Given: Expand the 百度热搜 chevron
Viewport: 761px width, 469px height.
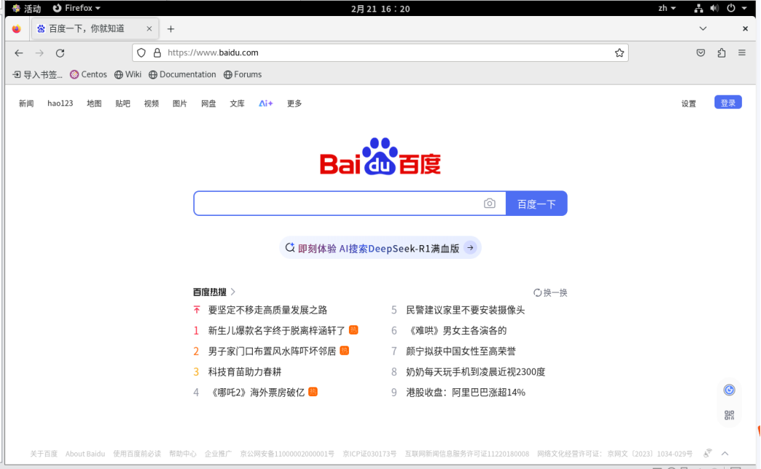Looking at the screenshot, I should click(x=233, y=292).
